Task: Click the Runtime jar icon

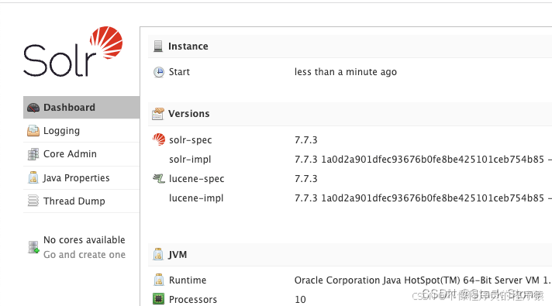Action: pyautogui.click(x=159, y=280)
